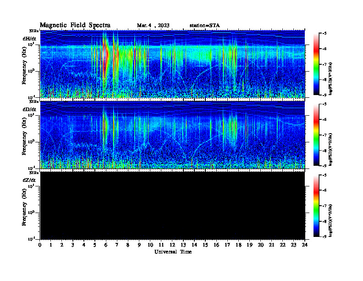Click the 10^1 frequency tick on dH/dt panel

pos(31,44)
